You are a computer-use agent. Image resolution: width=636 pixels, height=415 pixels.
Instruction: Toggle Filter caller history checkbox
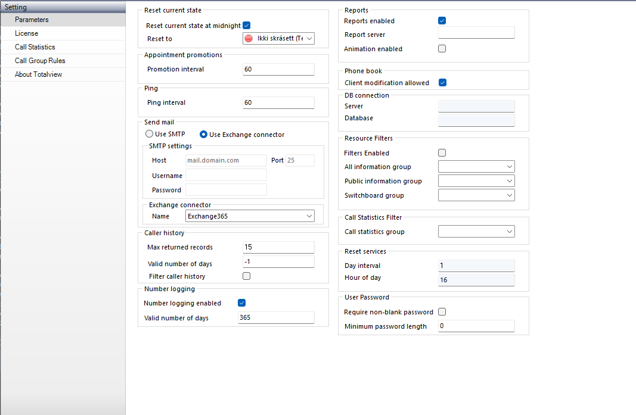point(247,276)
